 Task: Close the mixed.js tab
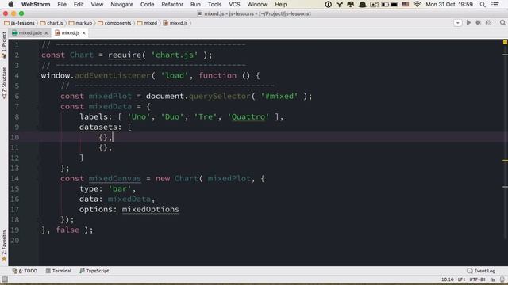[x=84, y=33]
